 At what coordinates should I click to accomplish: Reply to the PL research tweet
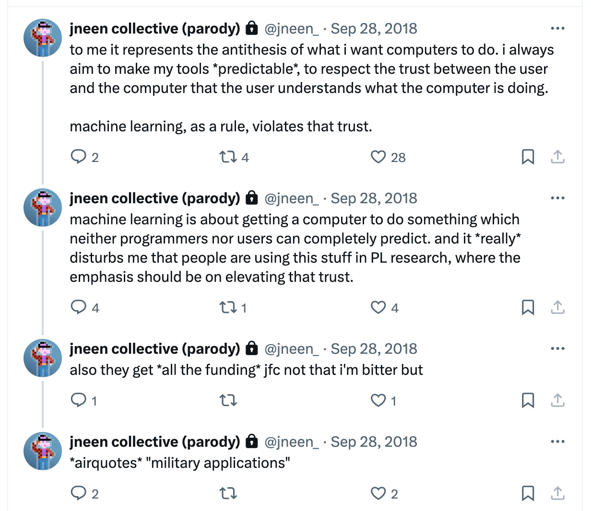tap(78, 307)
